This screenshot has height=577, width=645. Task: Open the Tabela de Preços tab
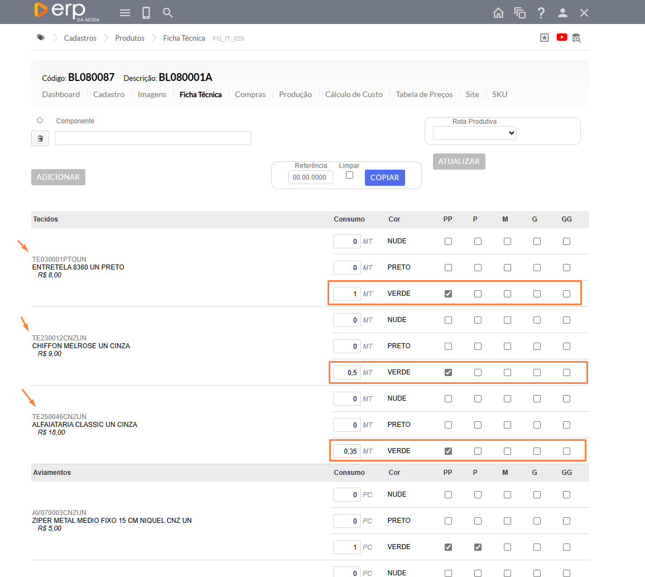[x=424, y=94]
